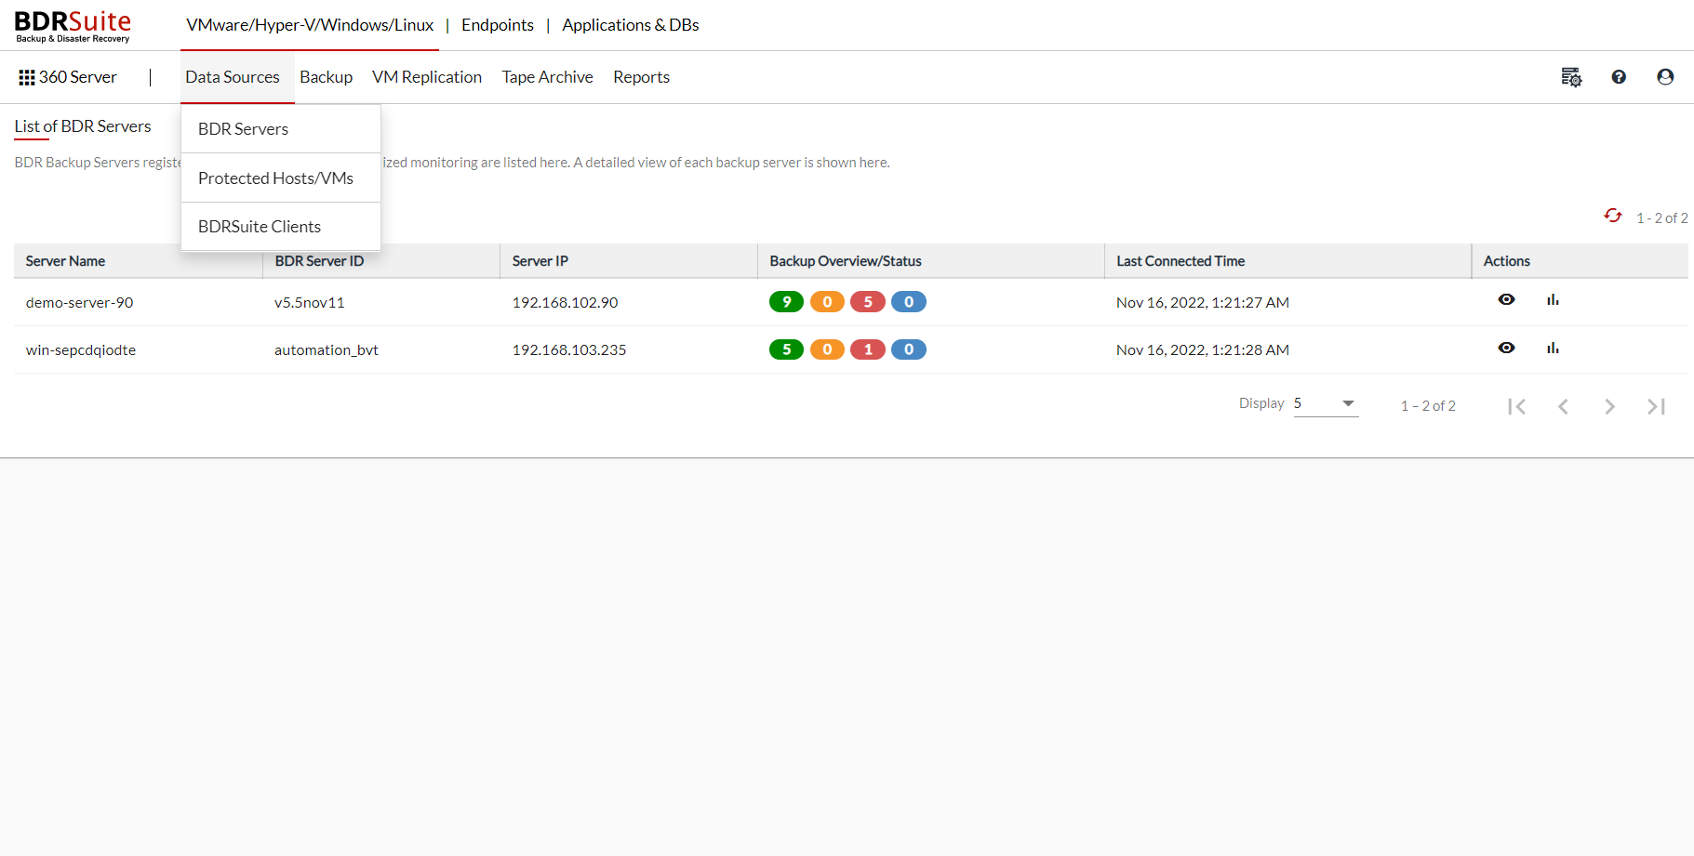Open the Data Sources menu
This screenshot has width=1694, height=856.
coord(233,77)
